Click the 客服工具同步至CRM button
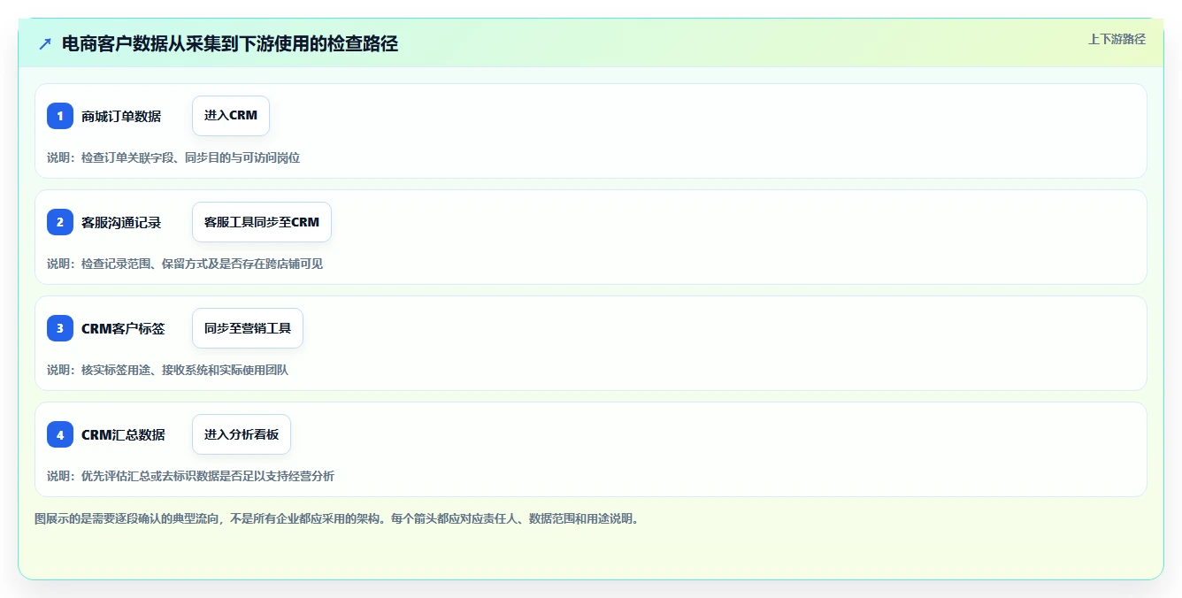 click(x=262, y=222)
